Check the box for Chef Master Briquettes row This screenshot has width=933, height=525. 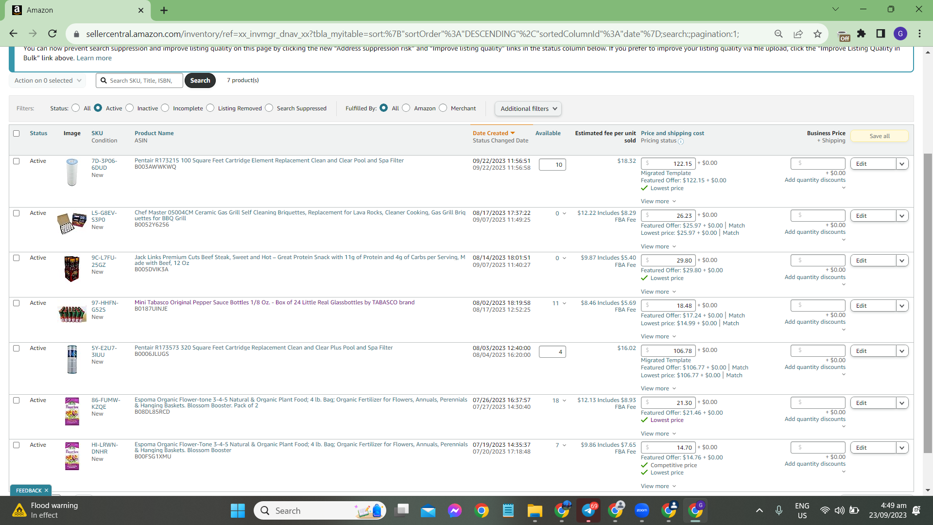17,213
